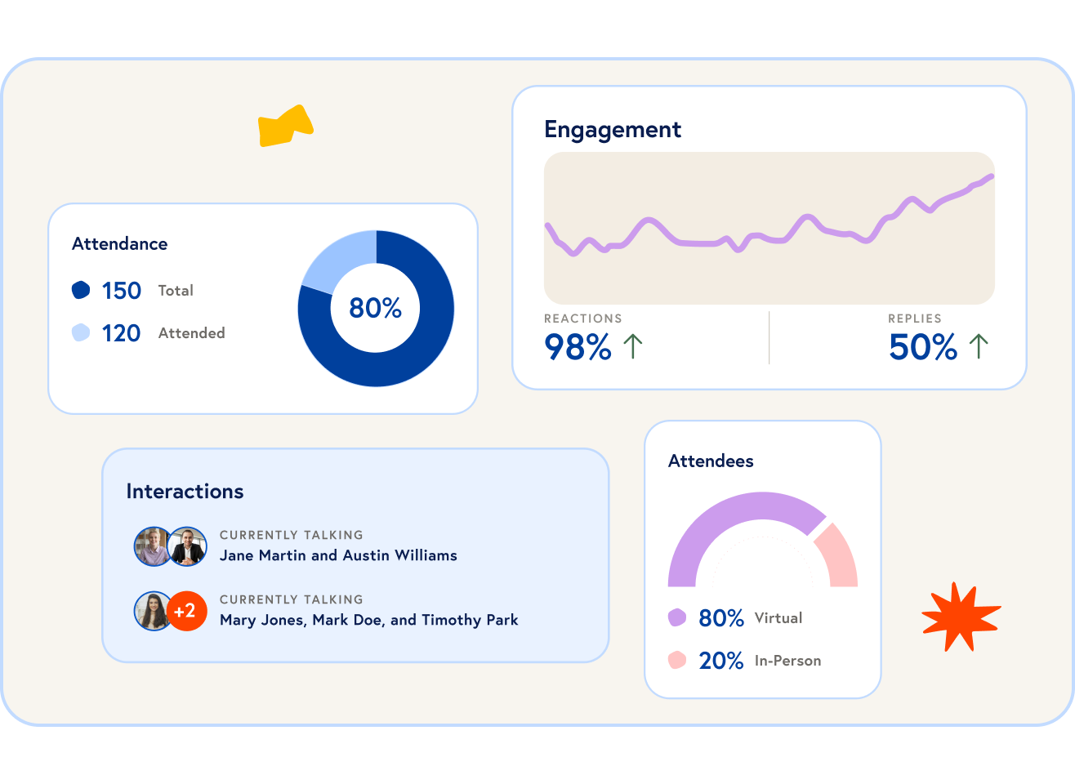Click the dark blue Total legend marker
1075x784 pixels.
(x=81, y=290)
